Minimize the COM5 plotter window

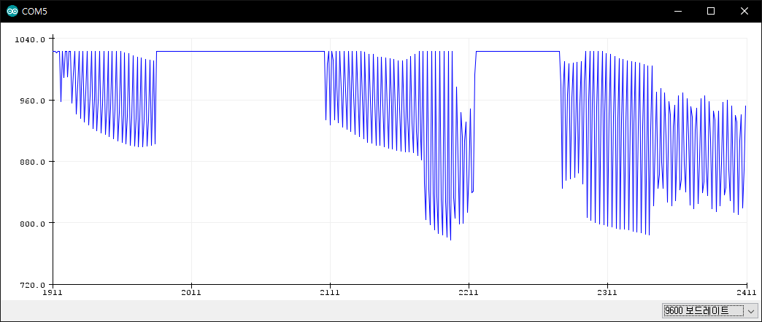pos(677,11)
